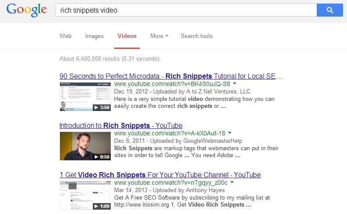Switch to the Web tab

pos(65,36)
